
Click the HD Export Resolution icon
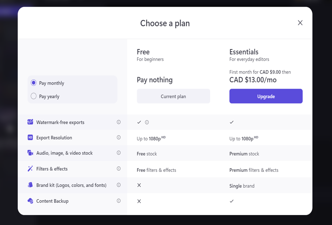point(30,137)
